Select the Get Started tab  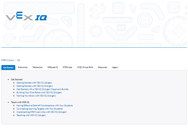pos(8,67)
